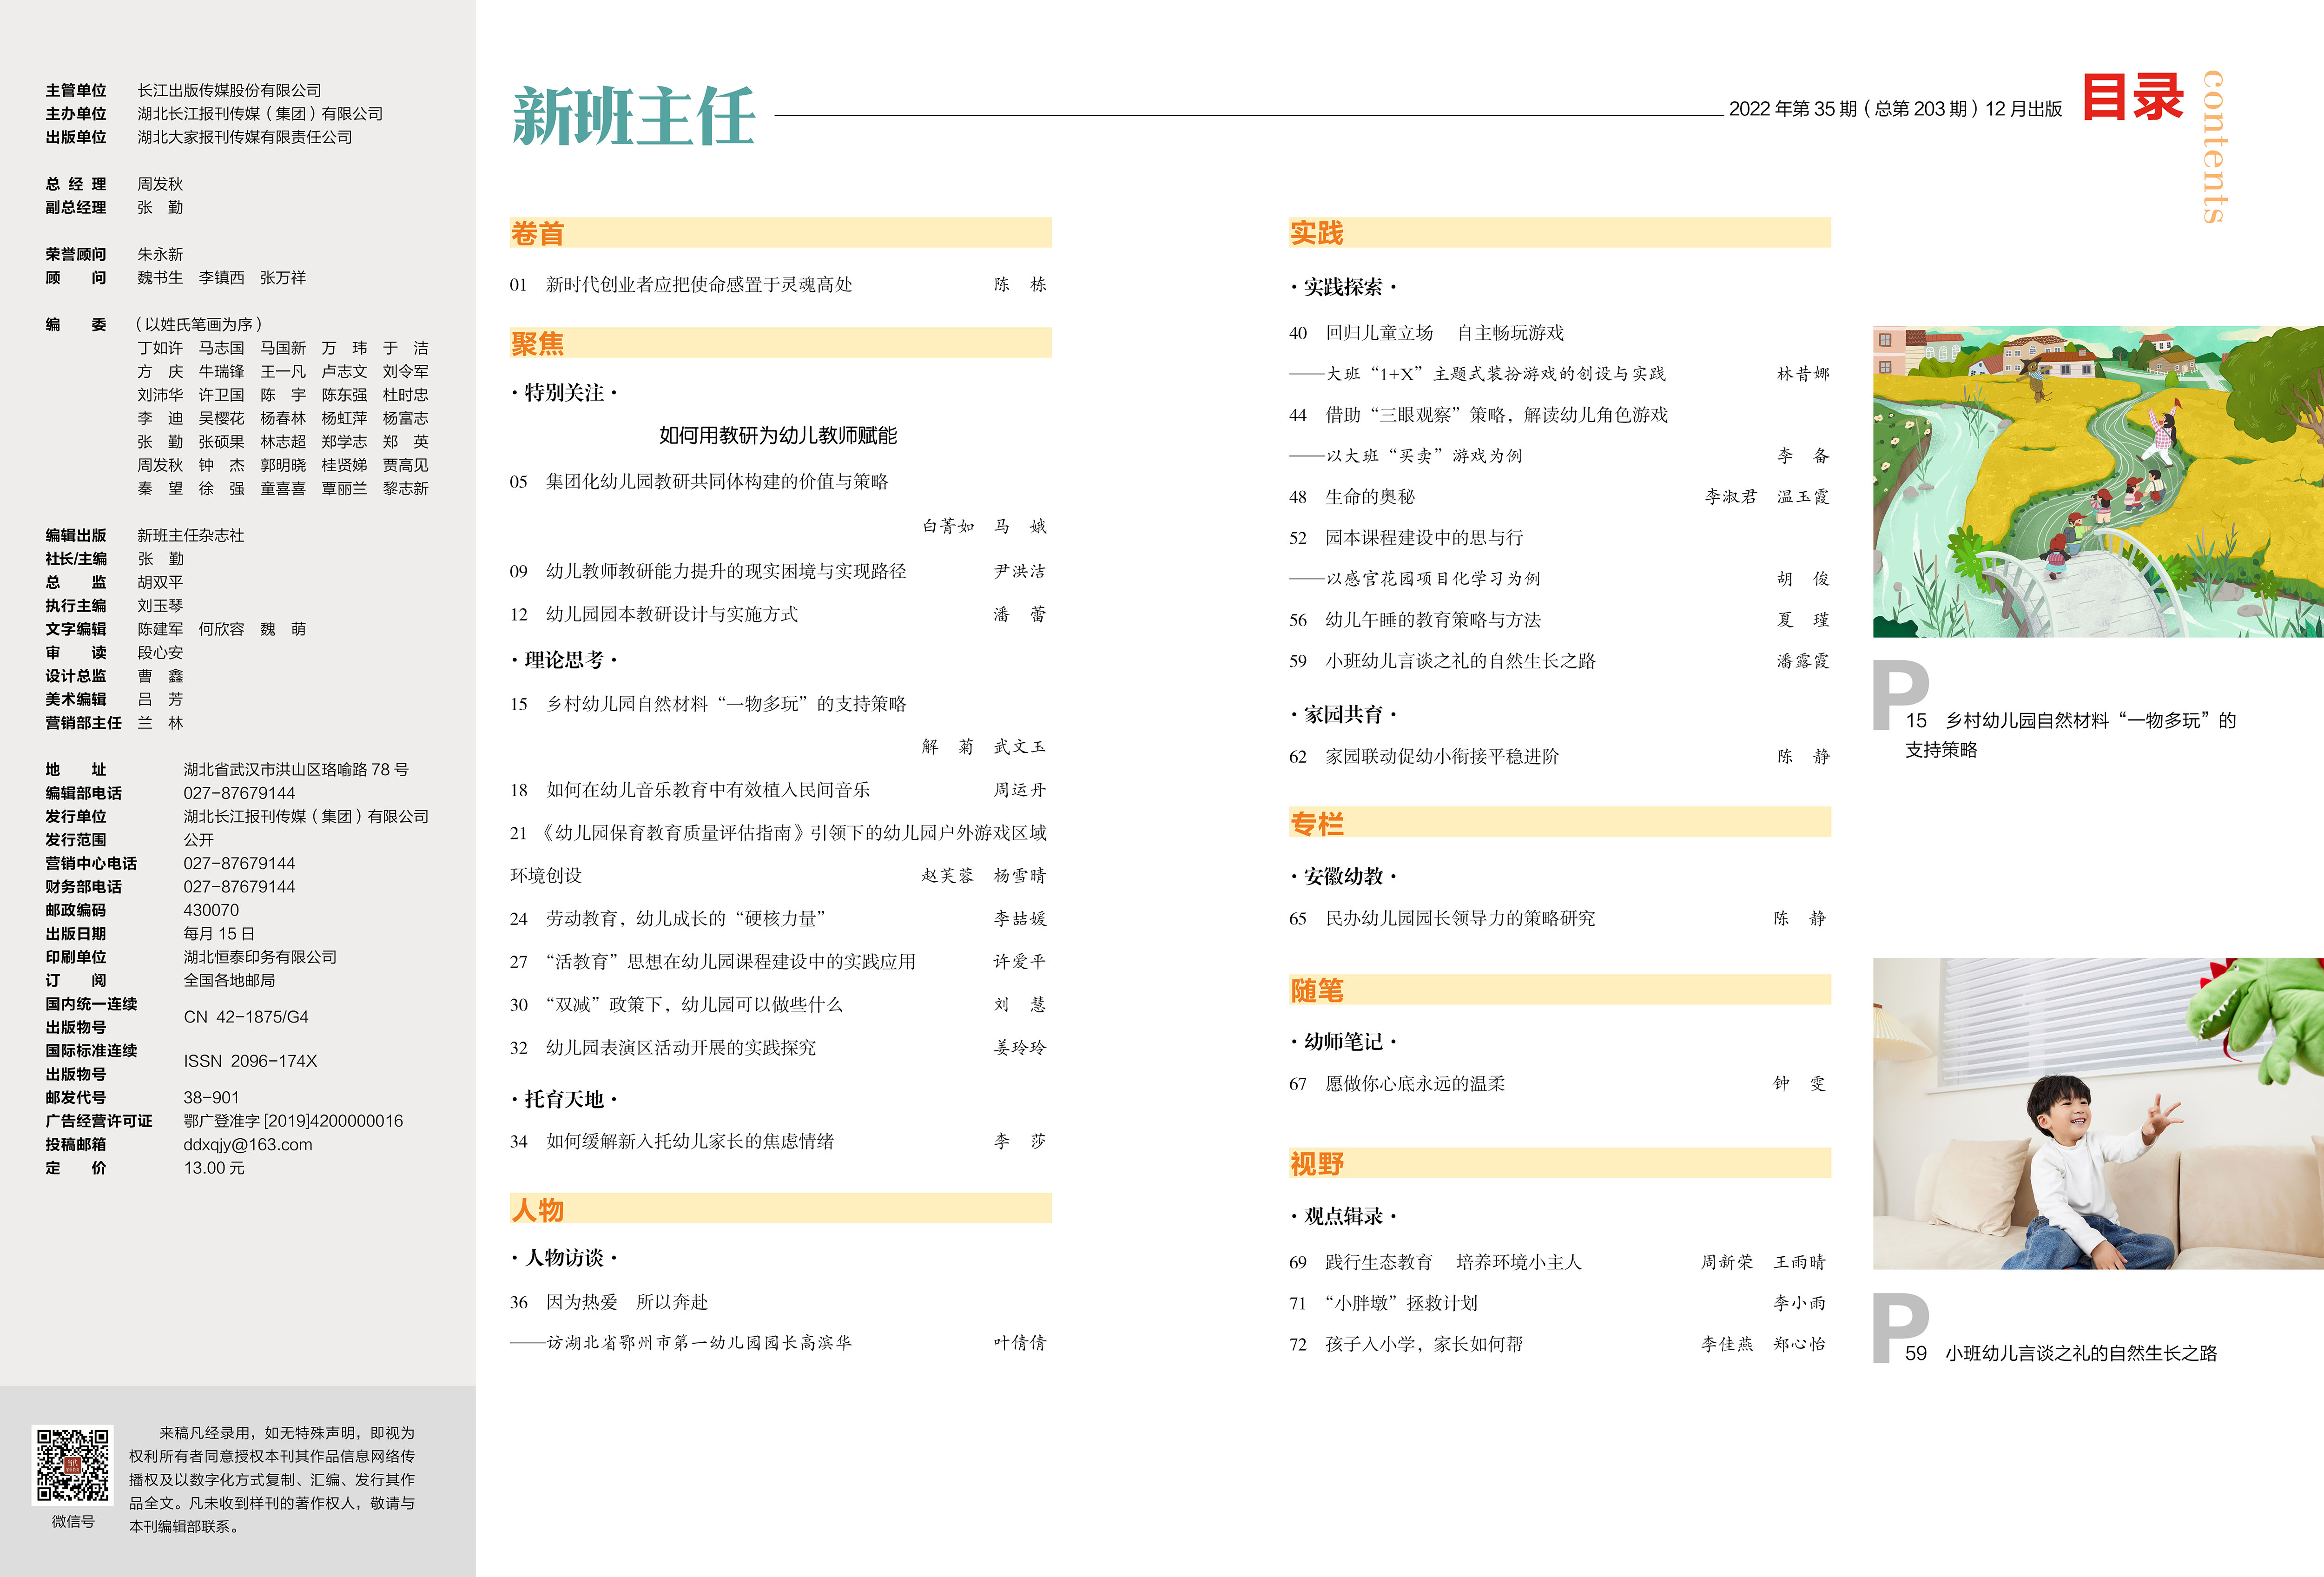Click the vertical 'contents' text
This screenshot has height=1577, width=2324.
coord(2214,147)
